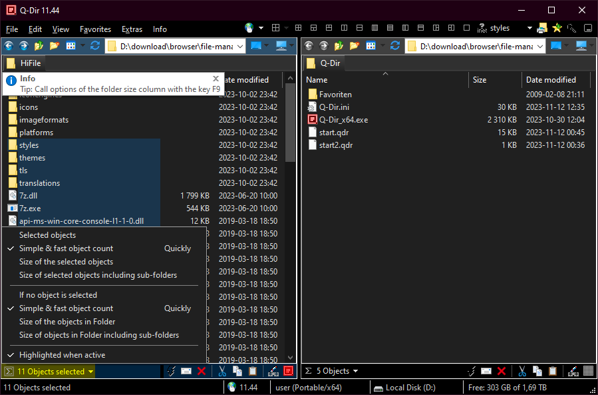Open the Extras menu

coord(132,29)
